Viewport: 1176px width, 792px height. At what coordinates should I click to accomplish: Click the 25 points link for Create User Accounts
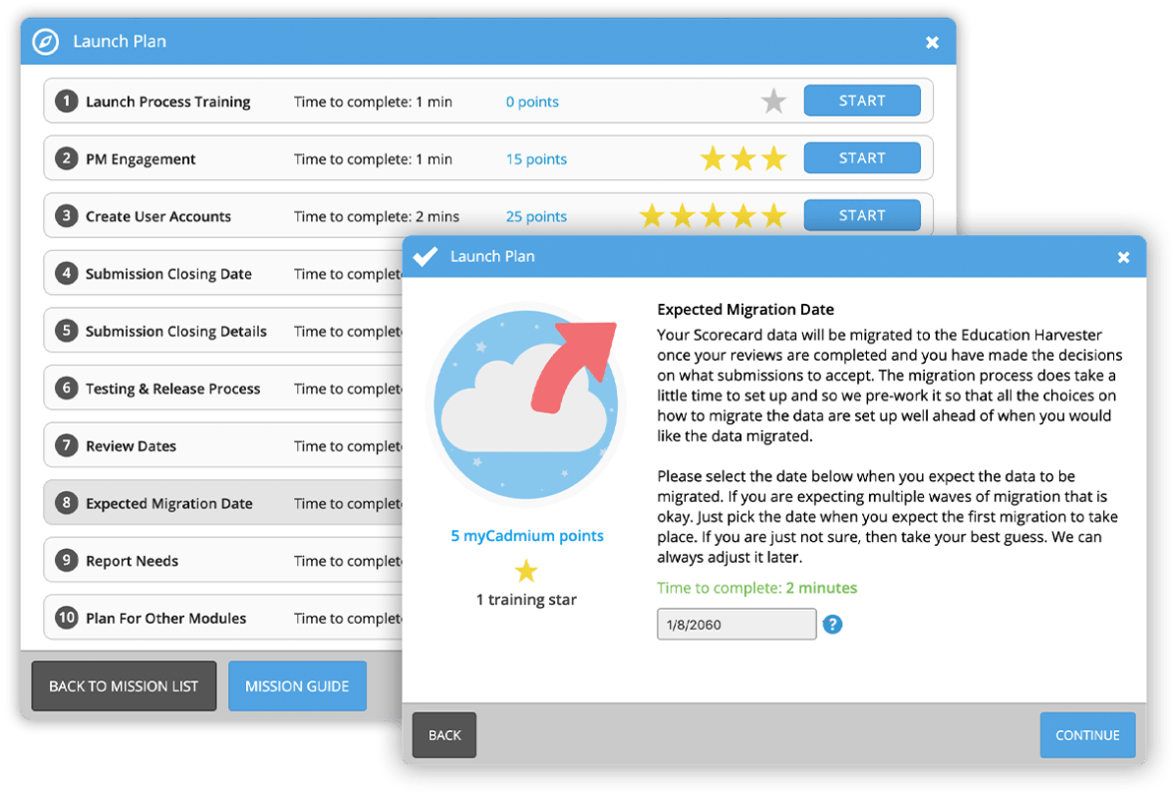(x=536, y=217)
